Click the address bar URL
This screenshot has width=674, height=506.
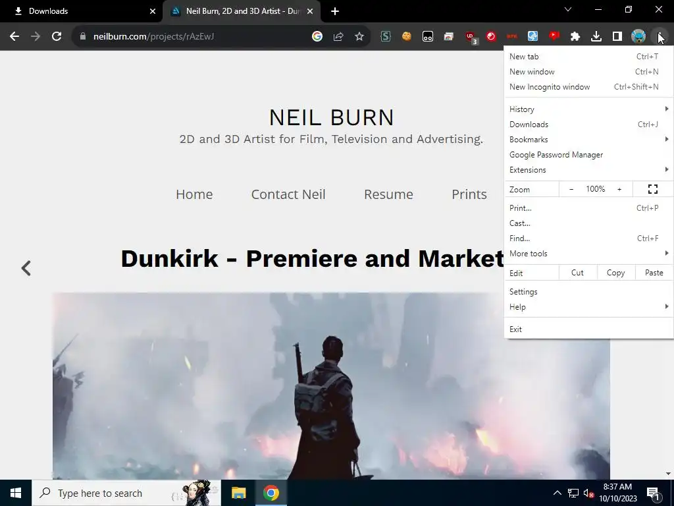[153, 37]
